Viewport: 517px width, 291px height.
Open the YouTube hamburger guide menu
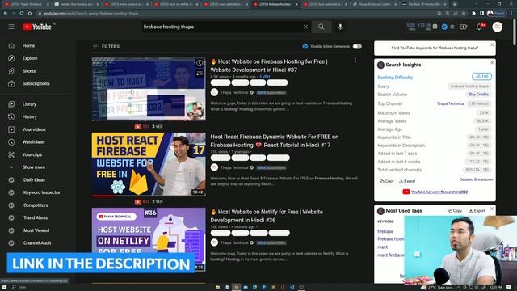coord(11,27)
